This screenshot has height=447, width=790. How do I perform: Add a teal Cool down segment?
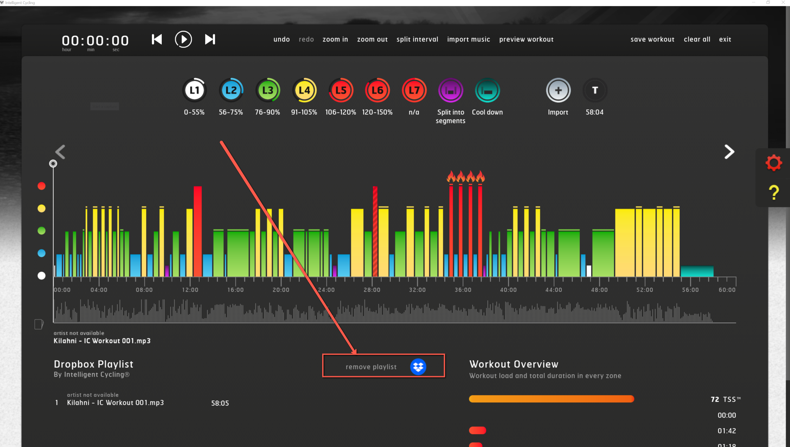click(487, 91)
